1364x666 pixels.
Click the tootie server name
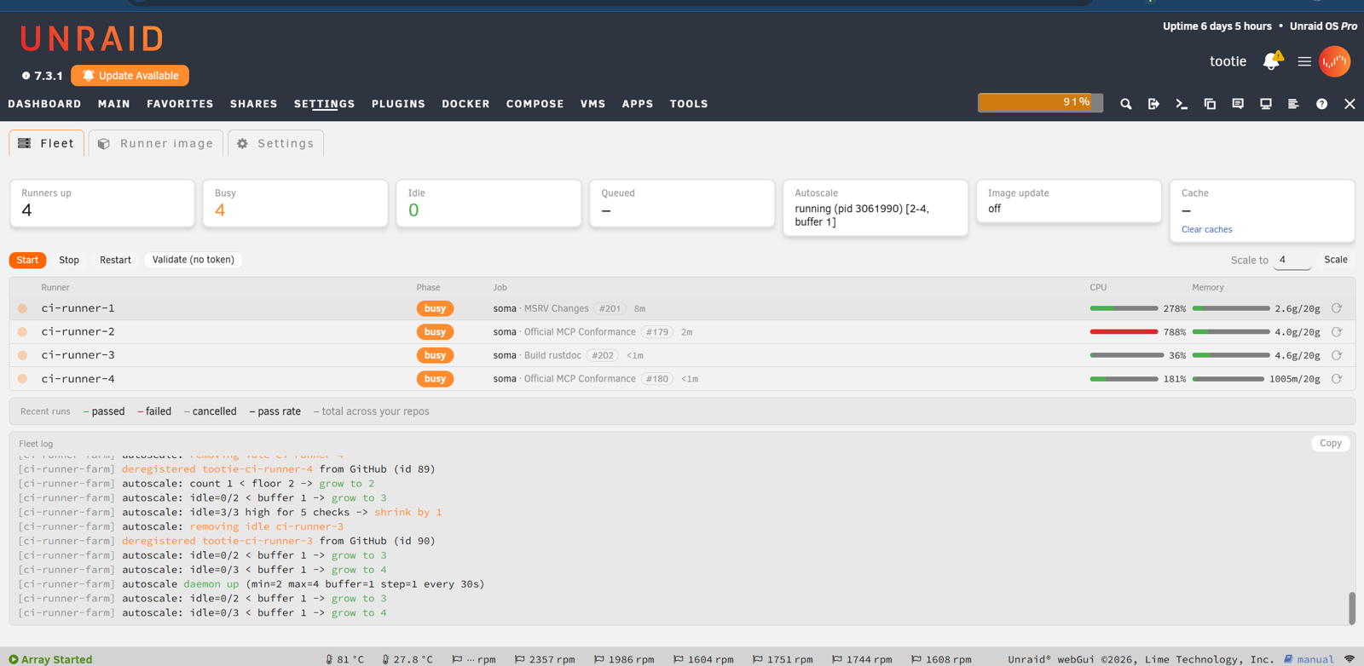point(1228,61)
